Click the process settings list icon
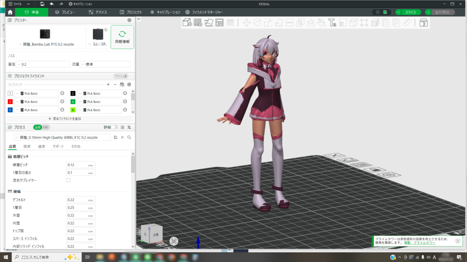This screenshot has height=262, width=467. tap(122, 127)
